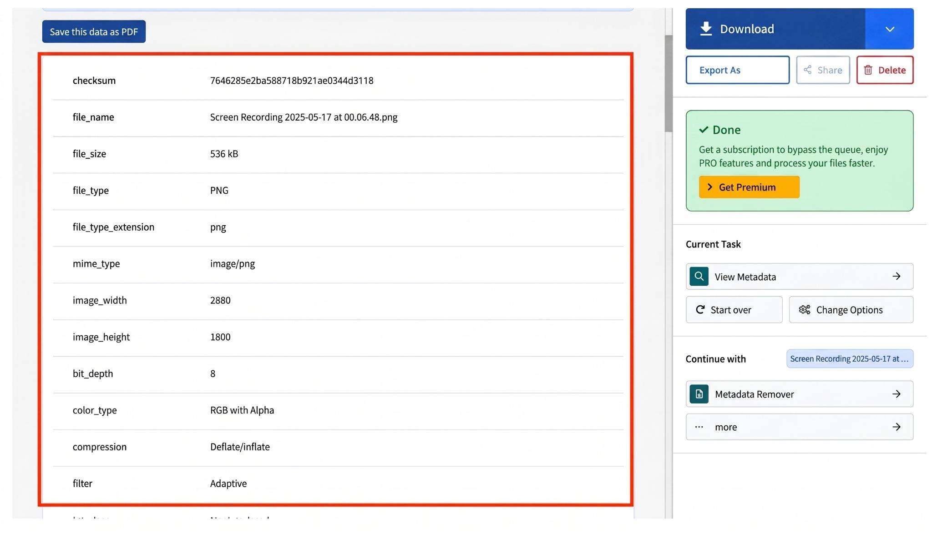Click the mime_type value image/png
The width and height of the screenshot is (932, 535).
(233, 264)
